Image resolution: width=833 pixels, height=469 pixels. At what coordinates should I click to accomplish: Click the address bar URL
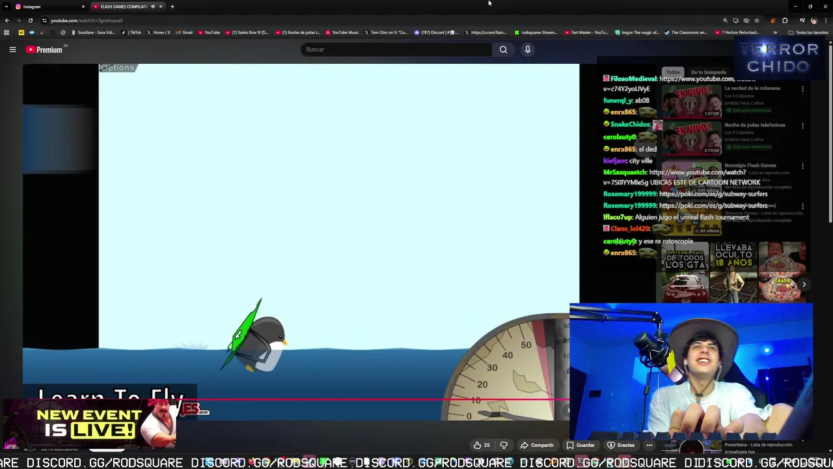pos(87,20)
